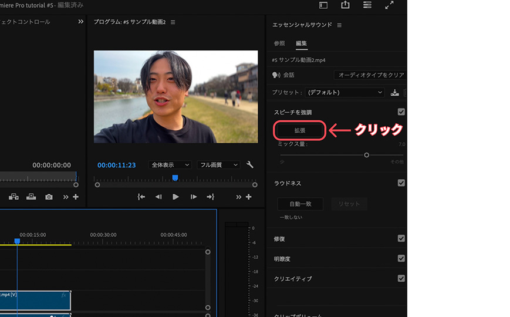The height and width of the screenshot is (317, 510).
Task: Open the フル画質 playback resolution dropdown
Action: 218,165
